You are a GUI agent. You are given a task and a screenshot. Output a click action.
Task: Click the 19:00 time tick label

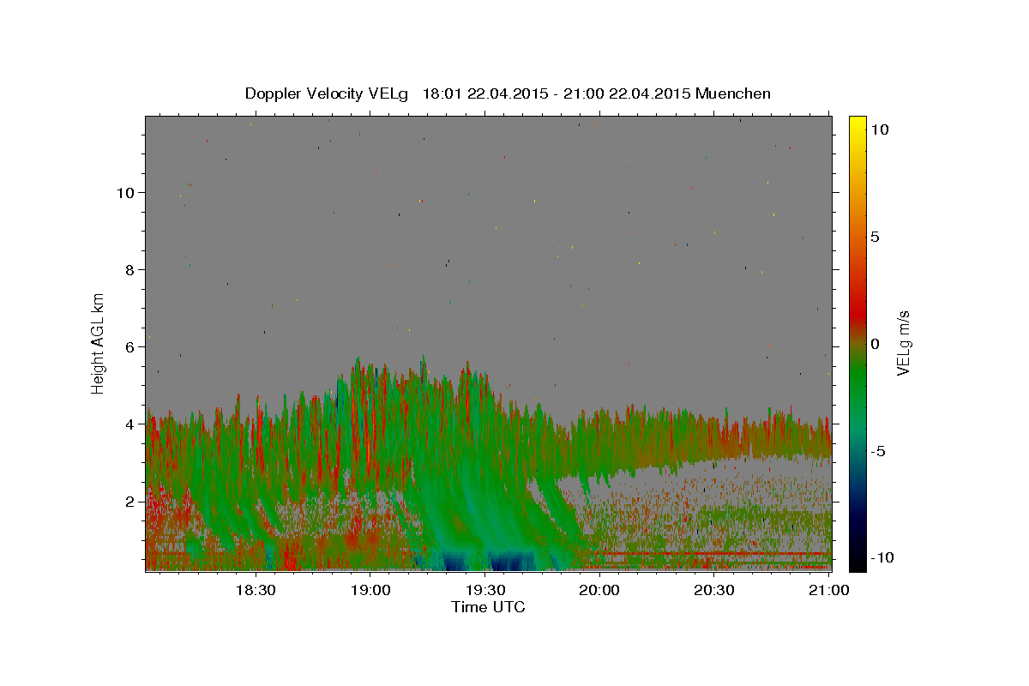pos(370,590)
